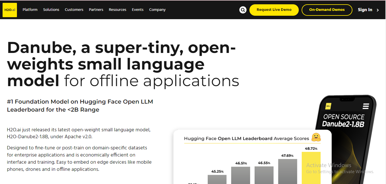386x184 pixels.
Task: Open the Platform menu
Action: 30,10
